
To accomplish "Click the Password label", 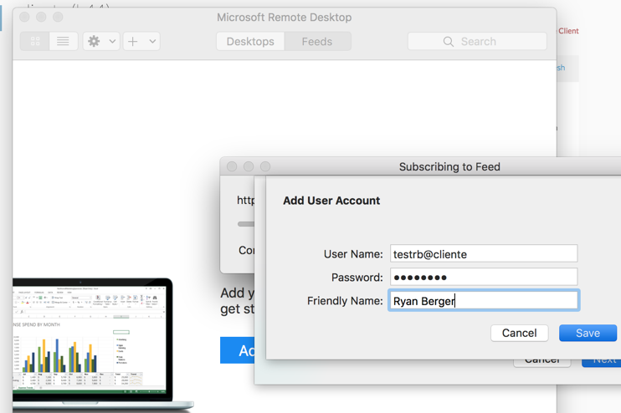I will pyautogui.click(x=357, y=278).
